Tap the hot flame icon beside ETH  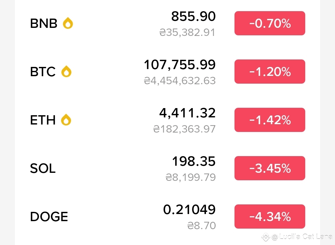coord(66,120)
